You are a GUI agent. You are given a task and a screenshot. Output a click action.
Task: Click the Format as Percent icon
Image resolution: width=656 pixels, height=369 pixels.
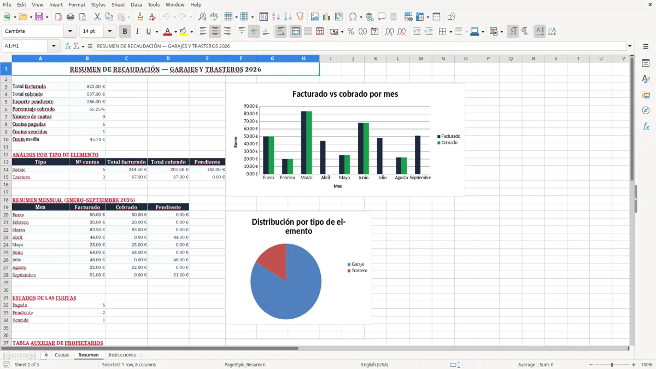(350, 32)
